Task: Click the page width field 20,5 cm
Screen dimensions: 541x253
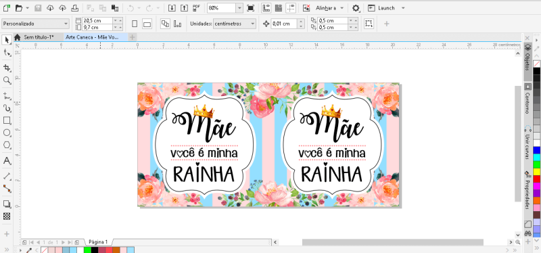Action: (97, 21)
